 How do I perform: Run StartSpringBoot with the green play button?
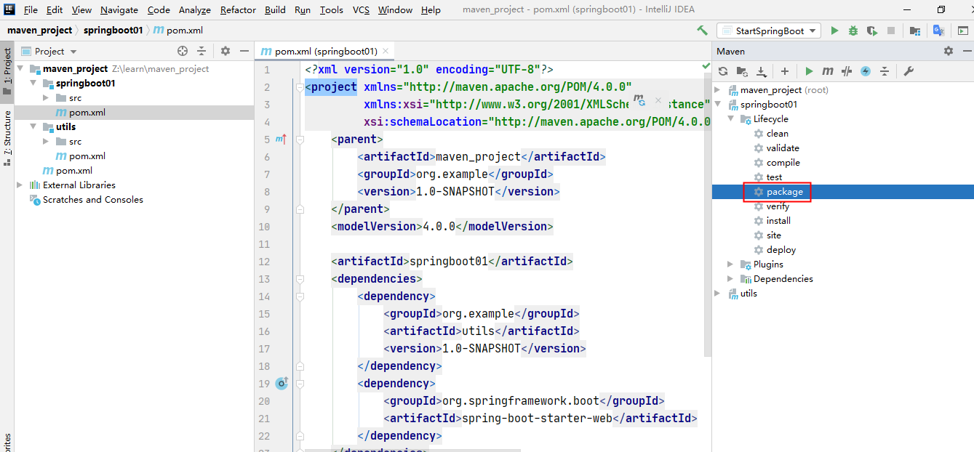click(834, 31)
